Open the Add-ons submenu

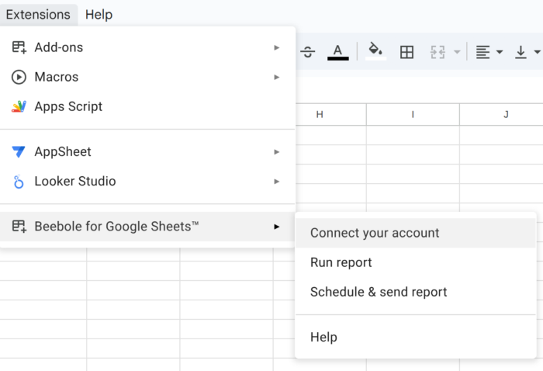point(147,47)
